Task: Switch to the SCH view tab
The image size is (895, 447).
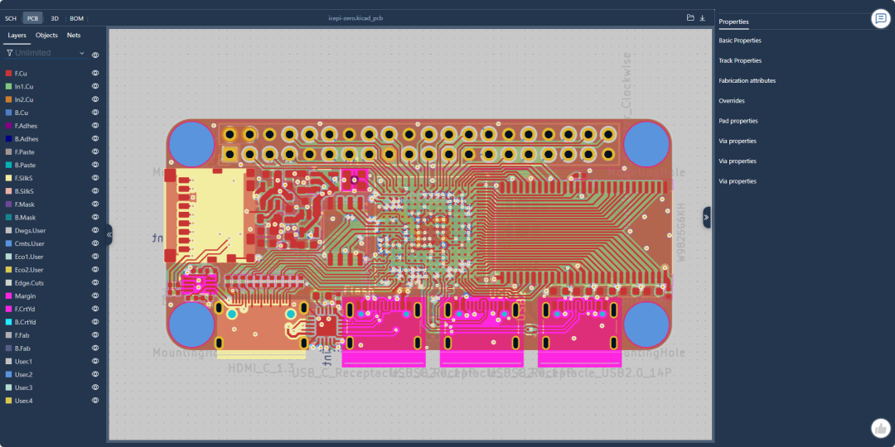Action: 11,18
